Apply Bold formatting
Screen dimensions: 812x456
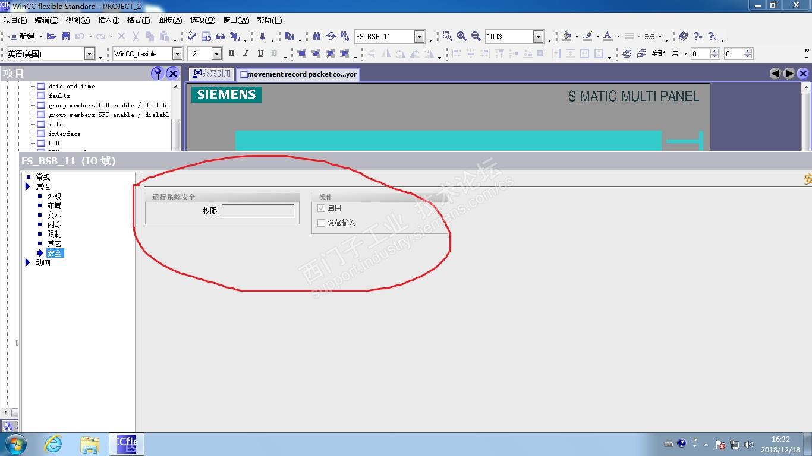[x=231, y=53]
